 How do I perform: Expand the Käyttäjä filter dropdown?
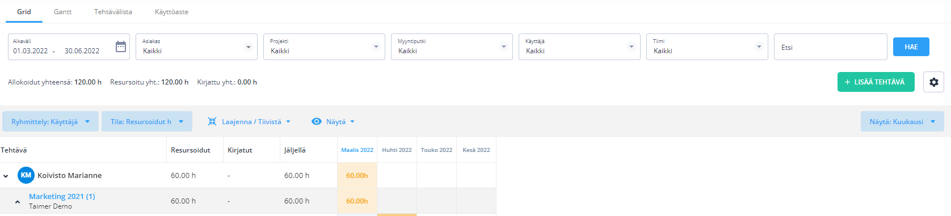[x=579, y=46]
